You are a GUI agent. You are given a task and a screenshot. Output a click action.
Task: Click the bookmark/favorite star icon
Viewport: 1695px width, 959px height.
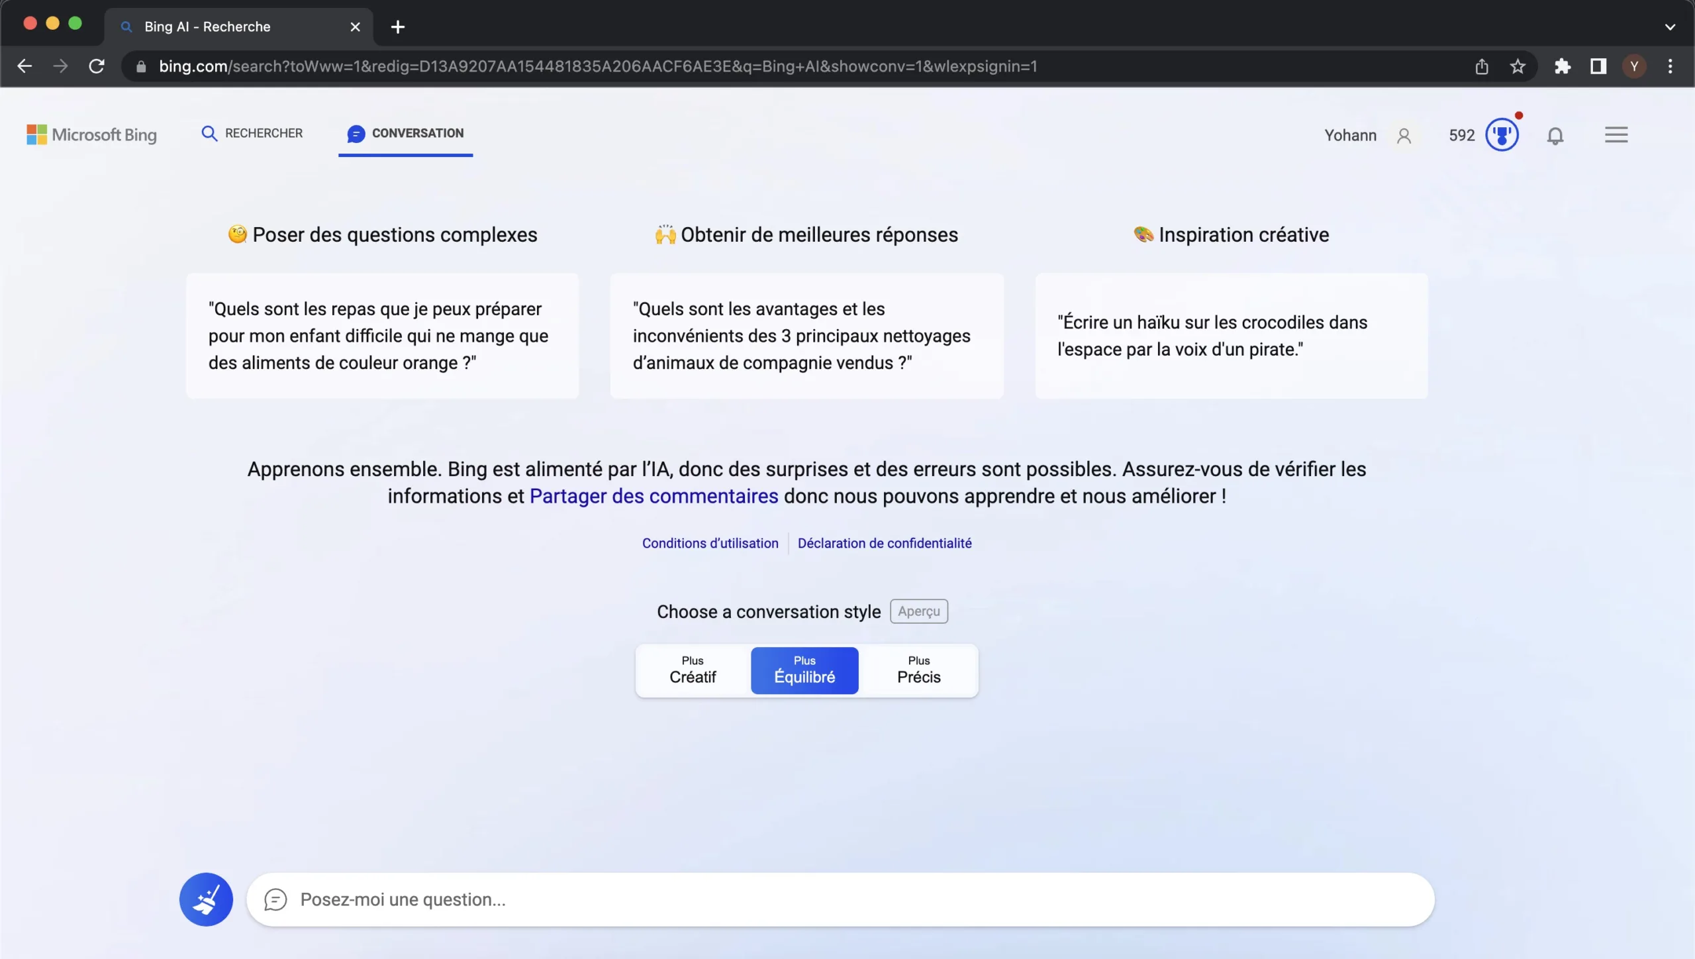coord(1520,66)
